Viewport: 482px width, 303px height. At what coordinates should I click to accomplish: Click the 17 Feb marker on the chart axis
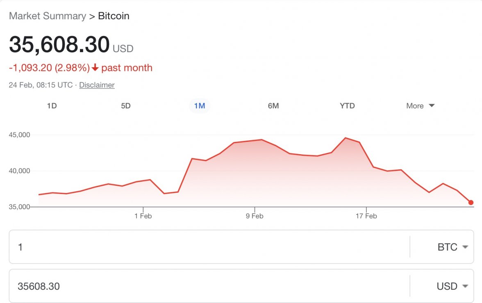(x=366, y=216)
